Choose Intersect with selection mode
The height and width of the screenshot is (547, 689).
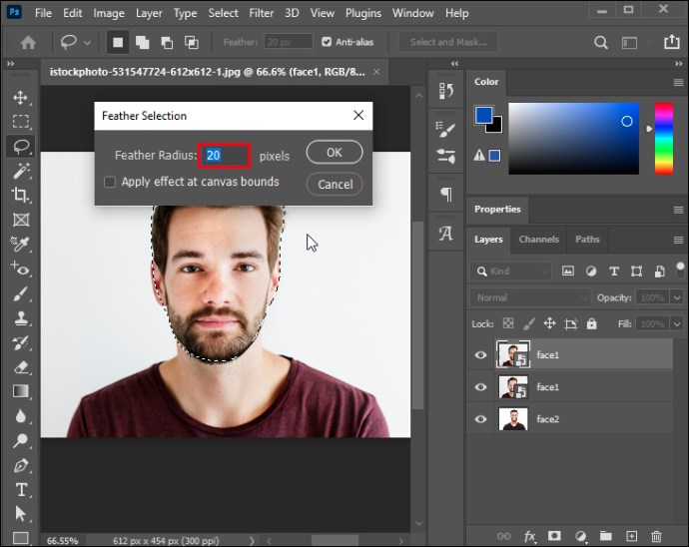point(192,43)
